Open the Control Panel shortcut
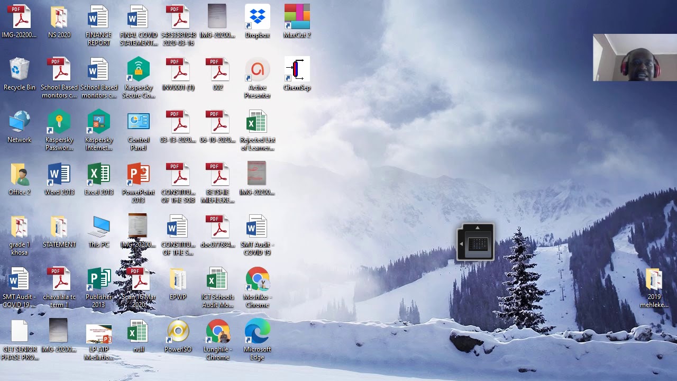The height and width of the screenshot is (381, 677). coord(139,130)
